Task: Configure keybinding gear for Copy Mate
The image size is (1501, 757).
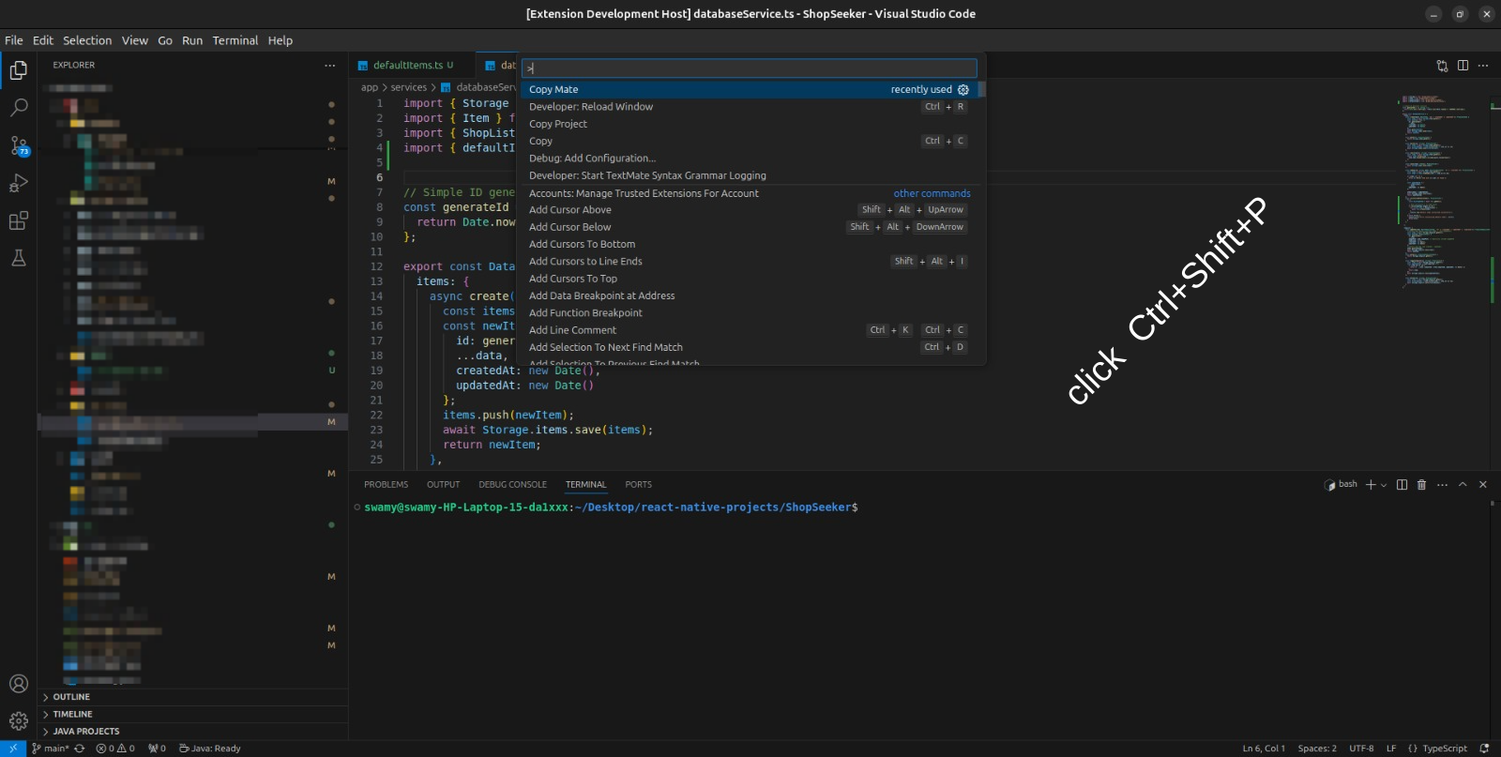Action: click(x=963, y=90)
